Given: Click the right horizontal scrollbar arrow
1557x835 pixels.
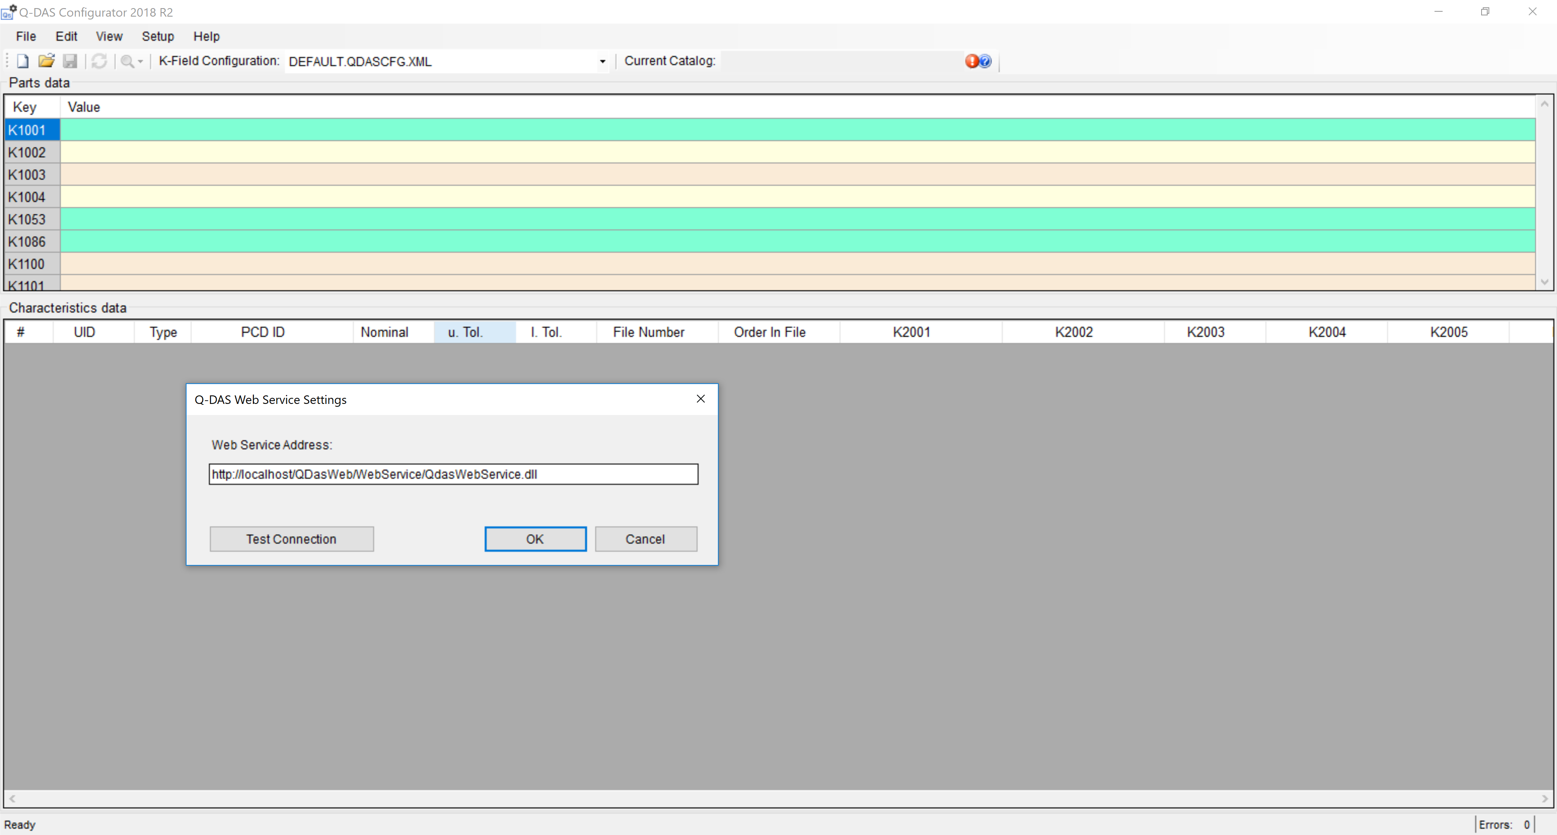Looking at the screenshot, I should point(1544,799).
